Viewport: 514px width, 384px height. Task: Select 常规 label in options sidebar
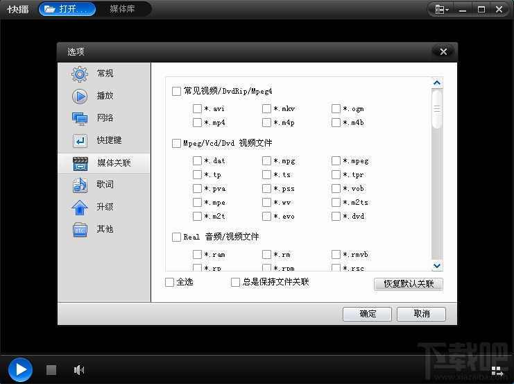click(x=105, y=74)
